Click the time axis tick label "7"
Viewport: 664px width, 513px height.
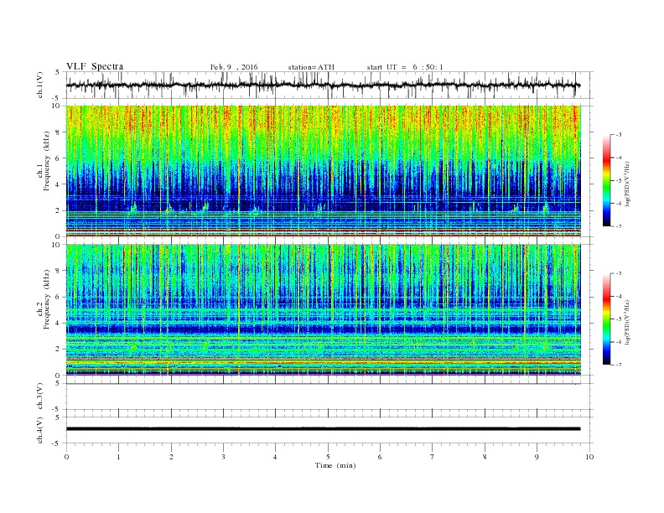(x=433, y=457)
